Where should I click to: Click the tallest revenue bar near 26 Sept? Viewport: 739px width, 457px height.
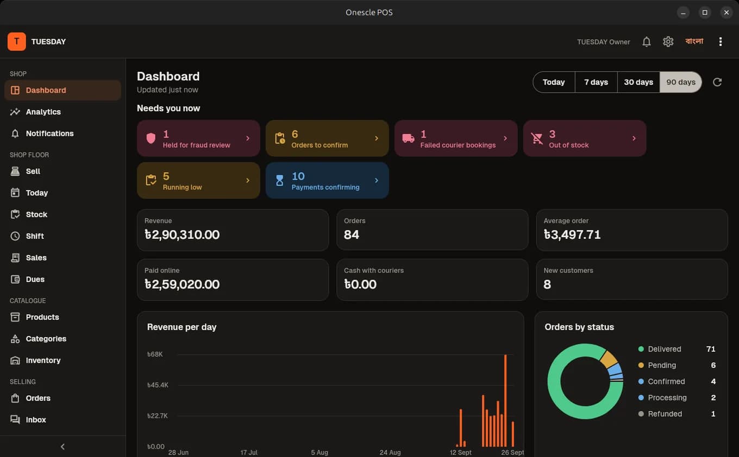click(505, 401)
